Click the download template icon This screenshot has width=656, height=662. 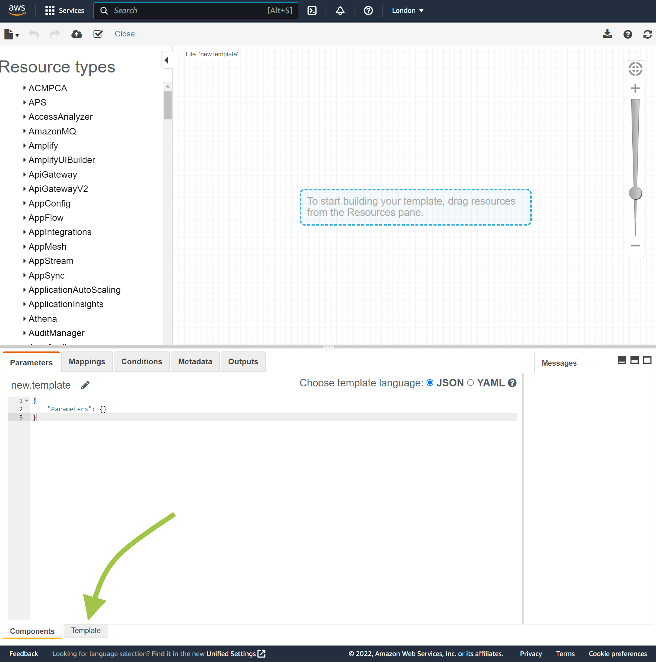[607, 34]
